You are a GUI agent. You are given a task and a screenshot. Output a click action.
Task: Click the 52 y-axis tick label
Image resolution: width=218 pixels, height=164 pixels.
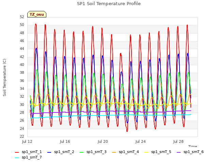coord(22,17)
